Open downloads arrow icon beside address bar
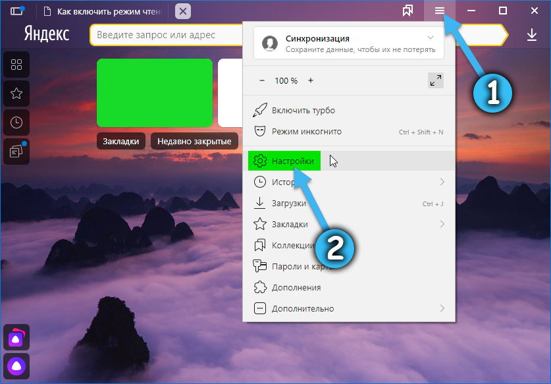 (x=532, y=36)
